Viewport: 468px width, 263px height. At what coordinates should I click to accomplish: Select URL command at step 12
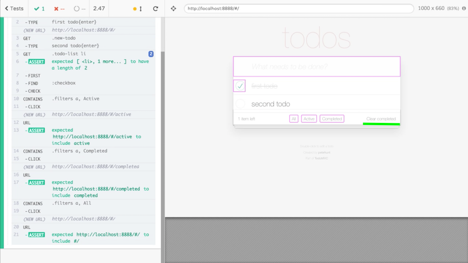(x=83, y=123)
